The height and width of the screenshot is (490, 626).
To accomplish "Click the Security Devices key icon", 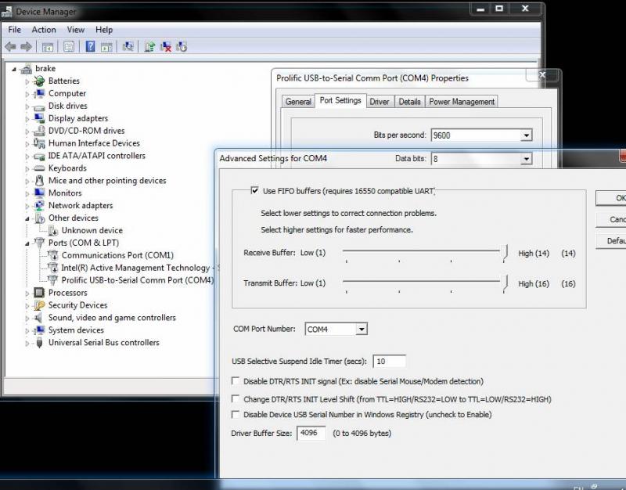I will click(x=39, y=305).
